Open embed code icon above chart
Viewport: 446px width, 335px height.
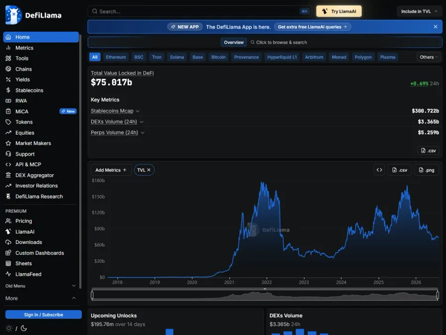tap(379, 170)
